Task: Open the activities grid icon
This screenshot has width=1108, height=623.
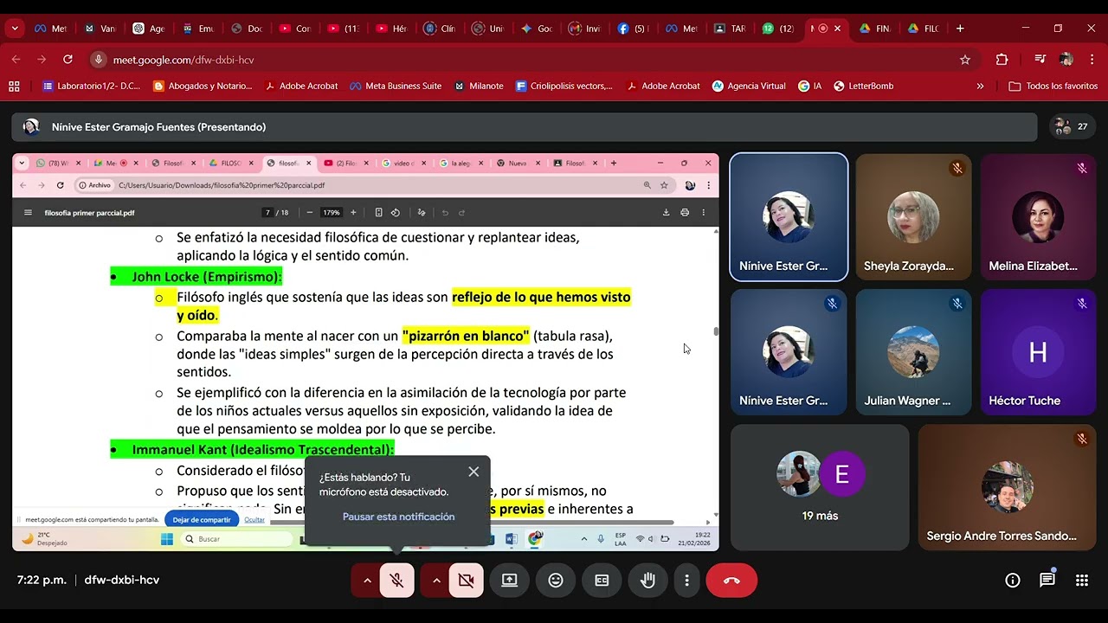Action: click(1082, 580)
